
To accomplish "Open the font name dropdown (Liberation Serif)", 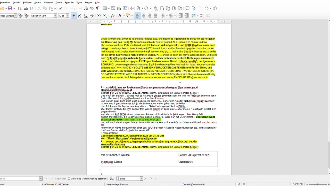I will pos(55,16).
